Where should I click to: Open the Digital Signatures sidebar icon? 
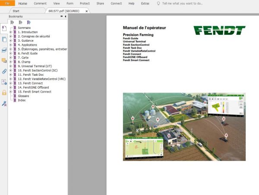coord(4,82)
